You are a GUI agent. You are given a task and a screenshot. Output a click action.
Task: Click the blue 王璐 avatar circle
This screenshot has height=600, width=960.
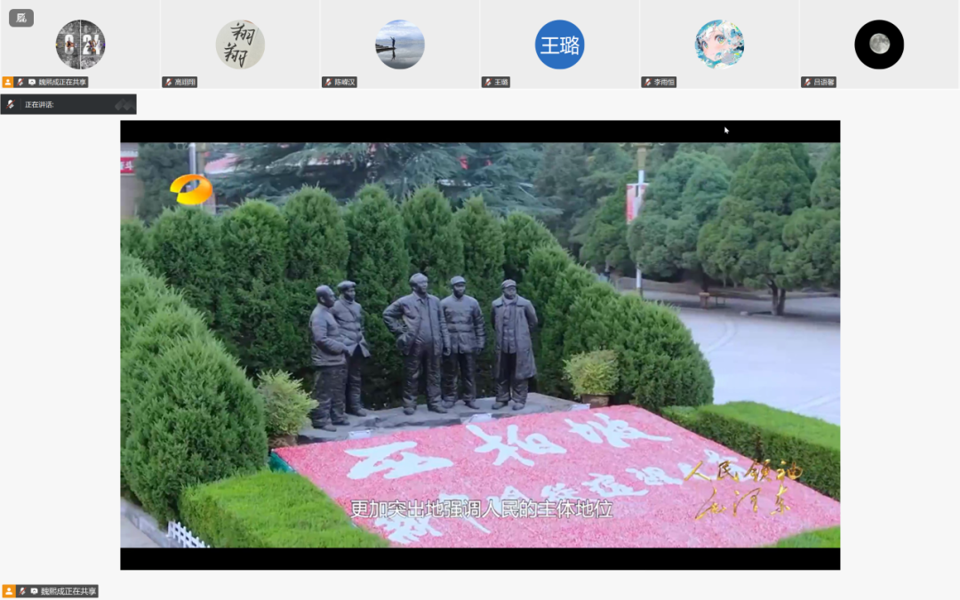pos(560,44)
